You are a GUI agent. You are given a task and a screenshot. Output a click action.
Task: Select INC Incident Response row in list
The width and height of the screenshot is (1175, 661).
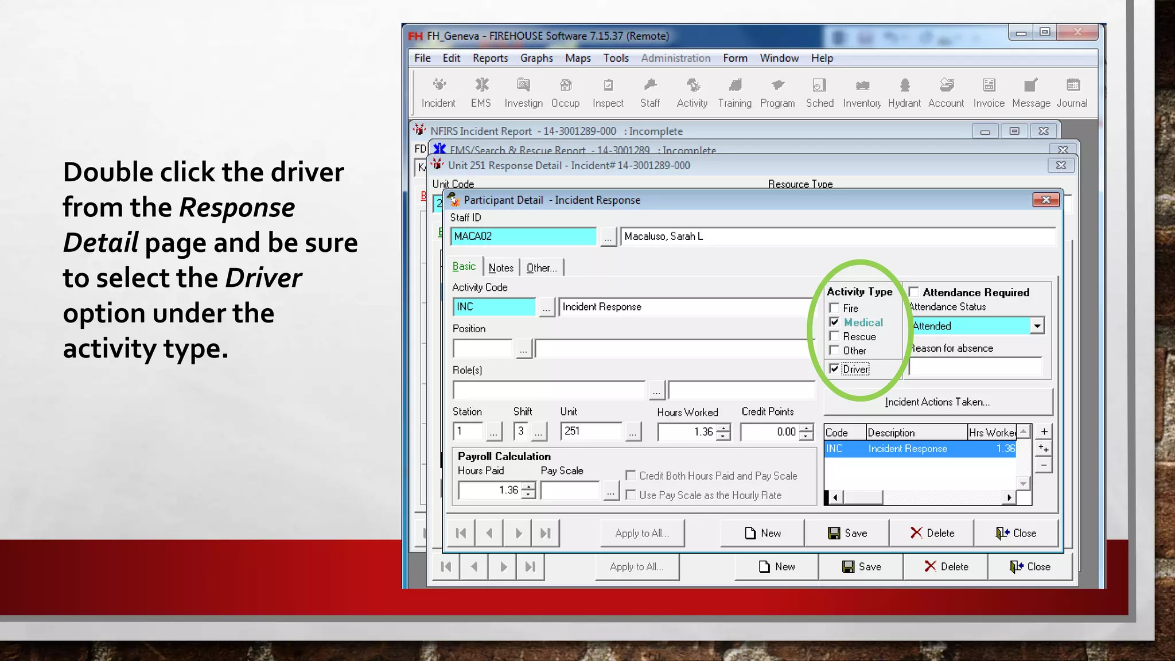coord(920,449)
